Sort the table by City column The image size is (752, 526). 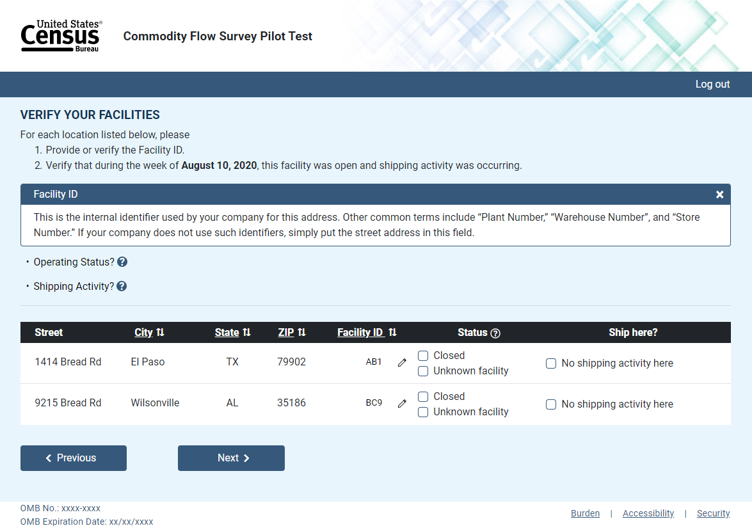tap(149, 333)
